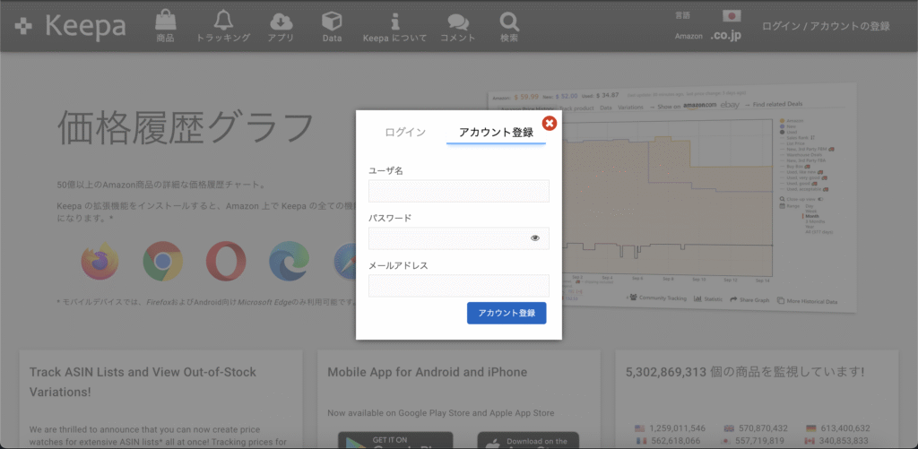The width and height of the screenshot is (918, 449).
Task: Click the UK flag 570,870,432 count
Action: click(x=756, y=427)
